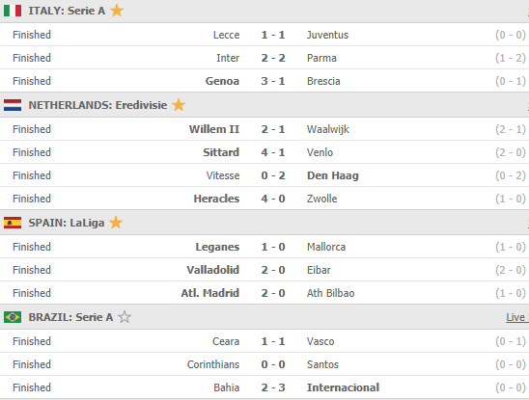Viewport: 529px width, 400px height.
Task: Select the Corinthians vs Santos row
Action: pyautogui.click(x=264, y=364)
